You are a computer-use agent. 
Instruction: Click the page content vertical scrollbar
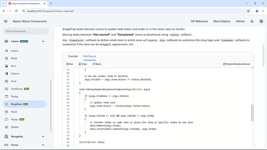(x=264, y=56)
